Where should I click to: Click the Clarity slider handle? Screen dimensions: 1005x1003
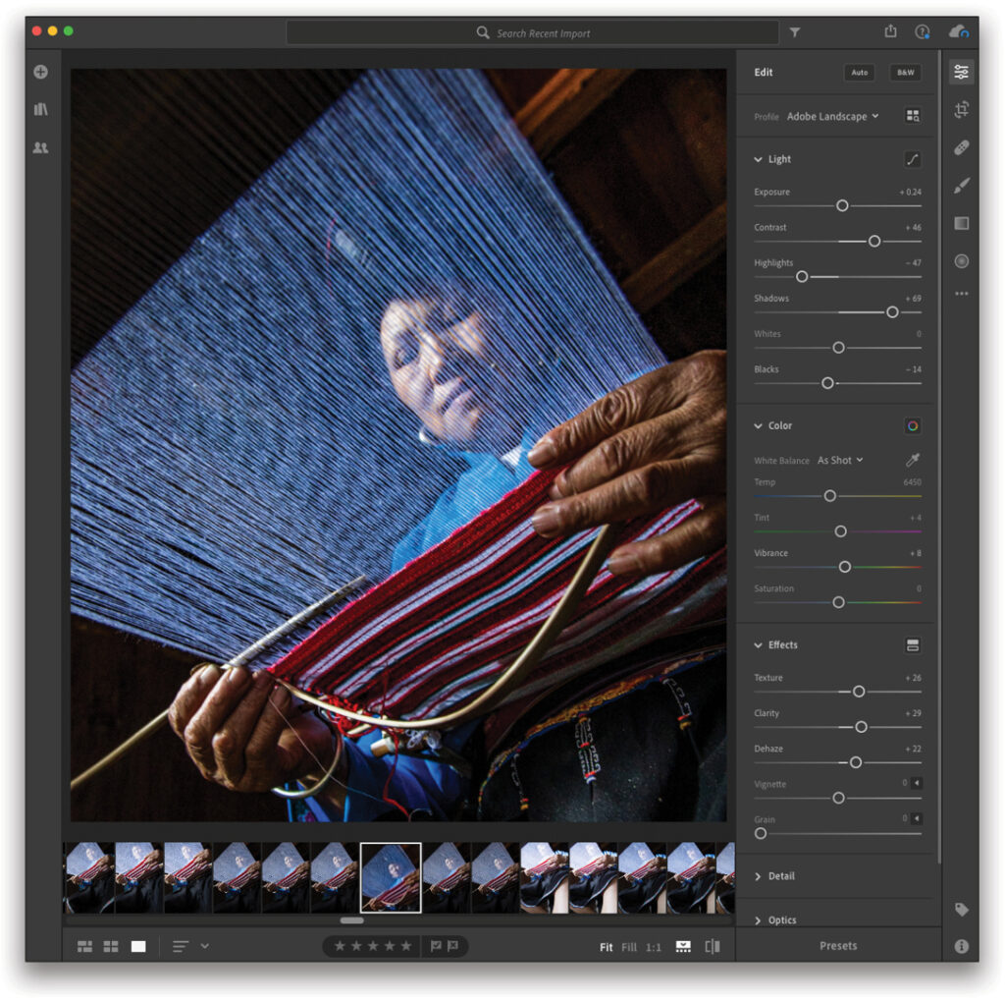click(862, 727)
